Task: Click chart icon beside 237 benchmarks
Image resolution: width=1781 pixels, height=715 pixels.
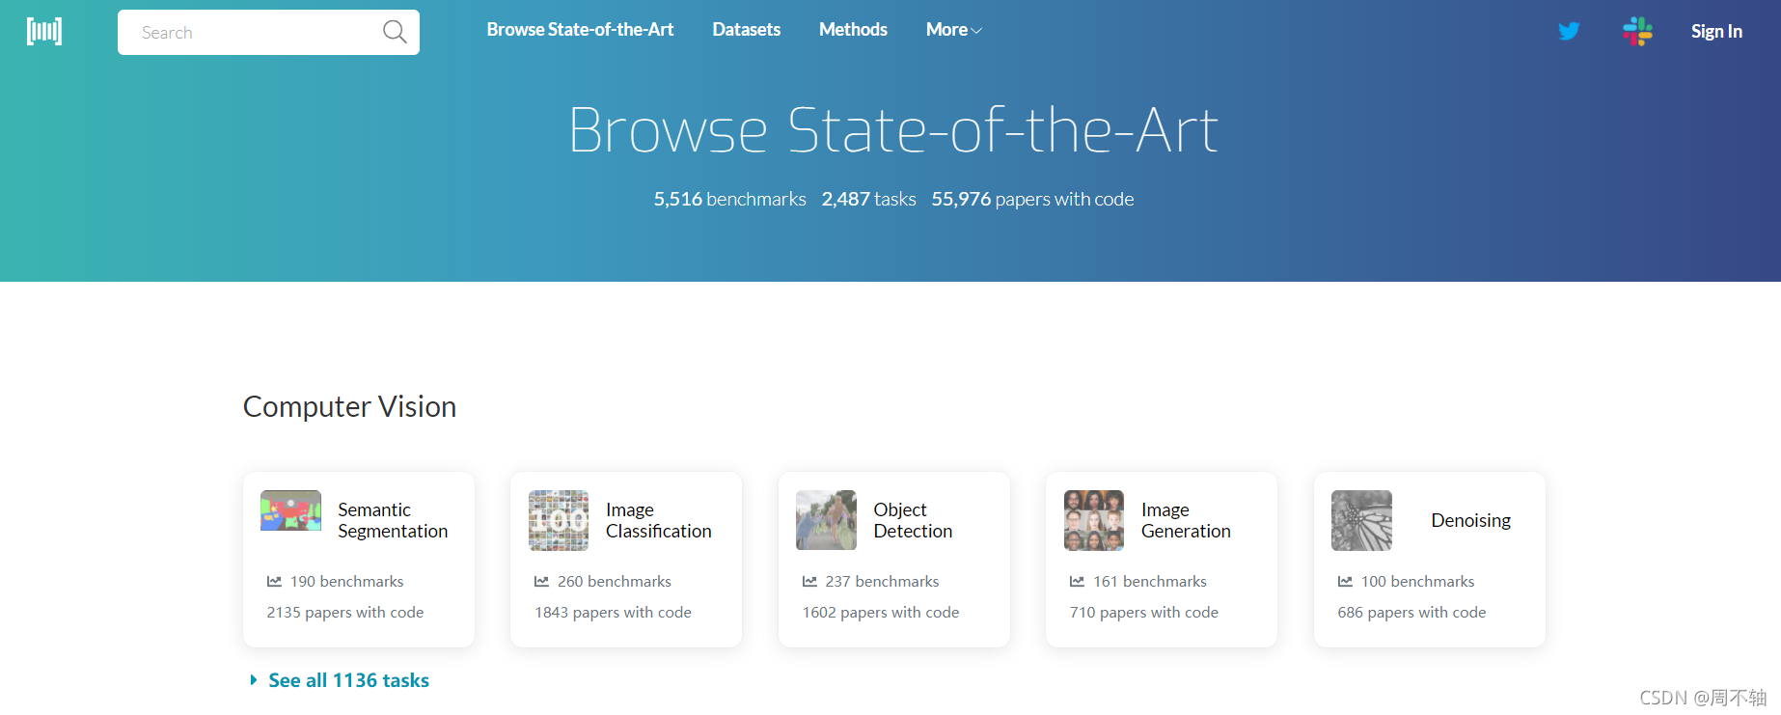Action: 809,581
